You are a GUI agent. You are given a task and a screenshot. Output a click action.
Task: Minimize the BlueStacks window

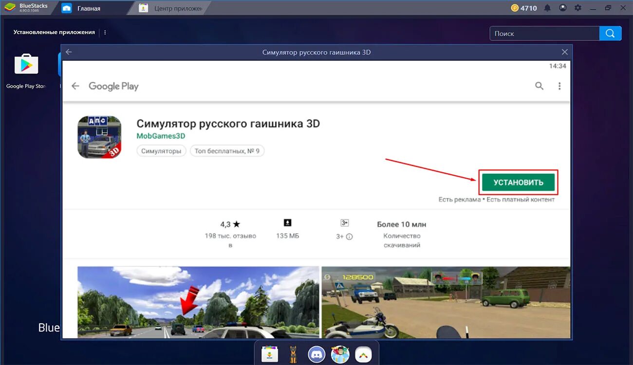(594, 8)
